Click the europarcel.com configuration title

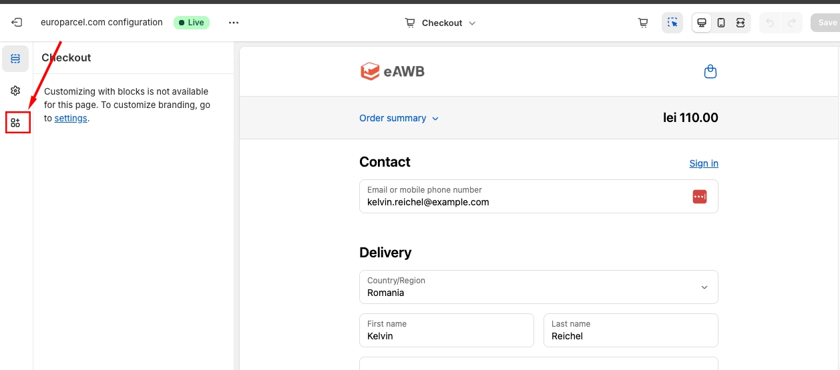click(x=101, y=22)
